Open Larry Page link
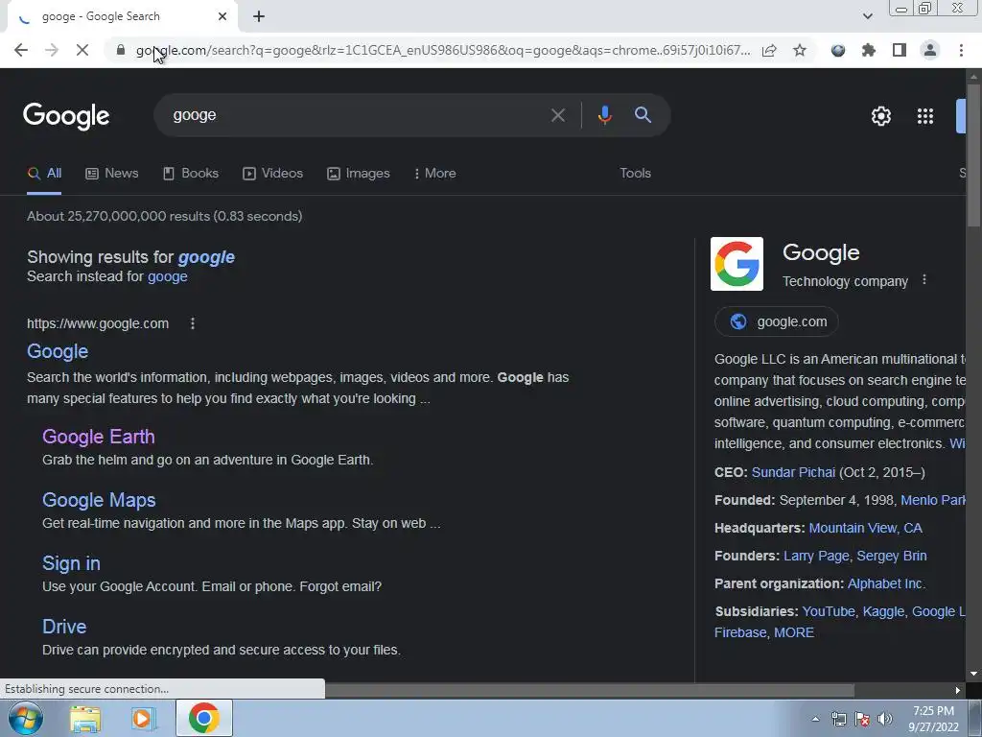 [x=816, y=556]
